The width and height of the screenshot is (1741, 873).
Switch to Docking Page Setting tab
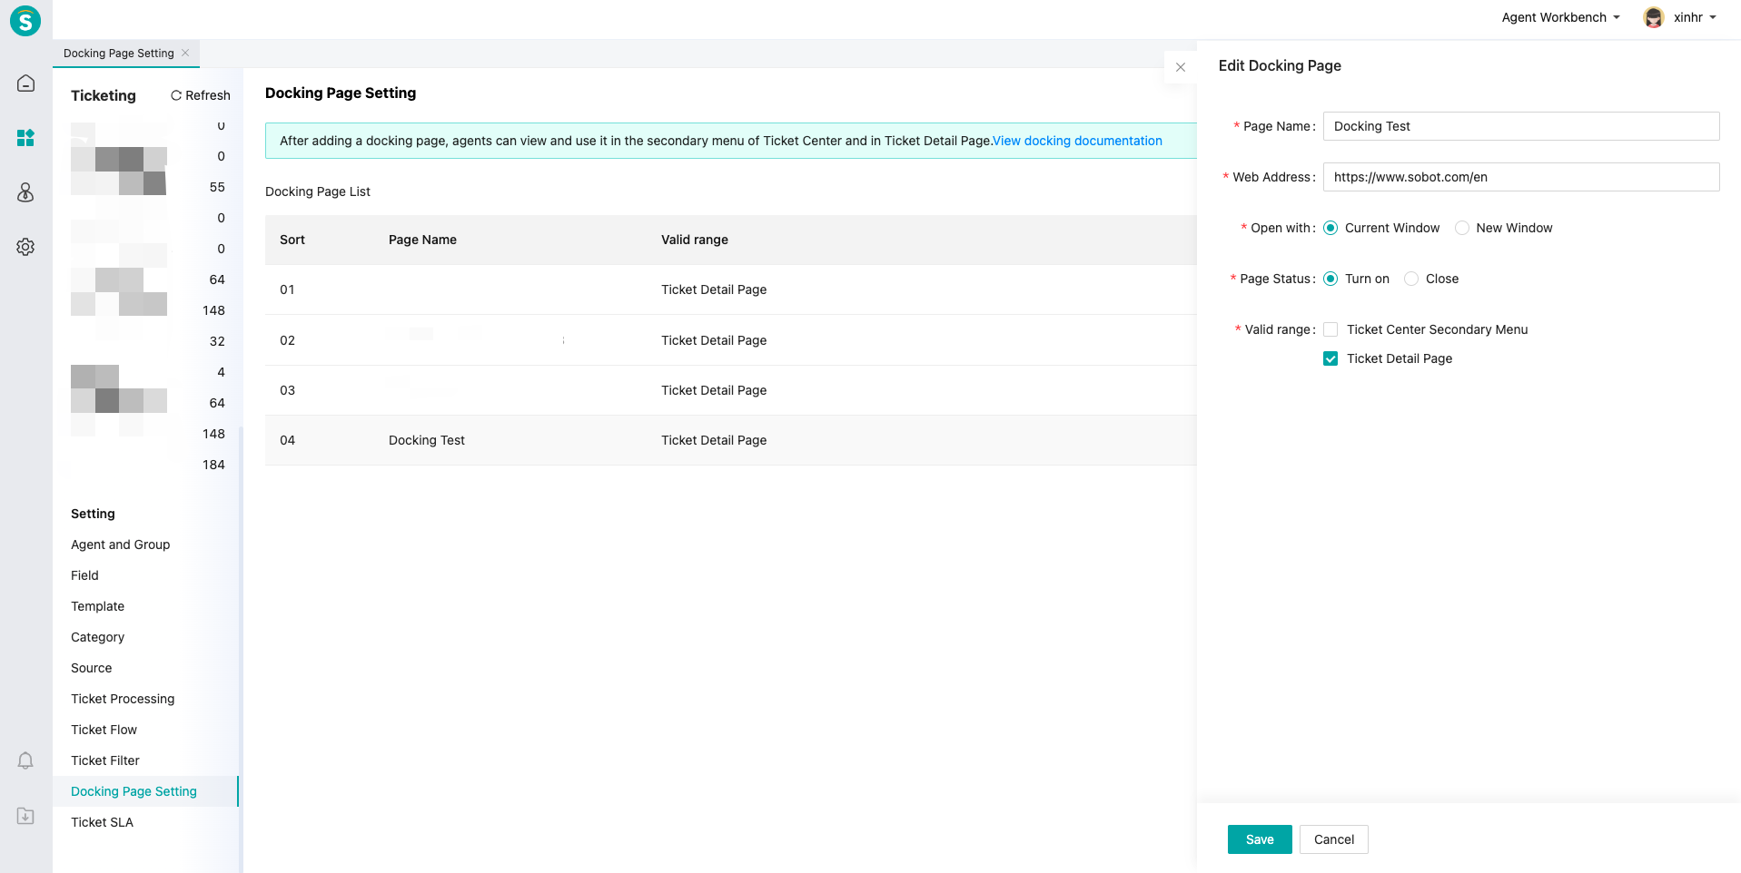tap(119, 53)
